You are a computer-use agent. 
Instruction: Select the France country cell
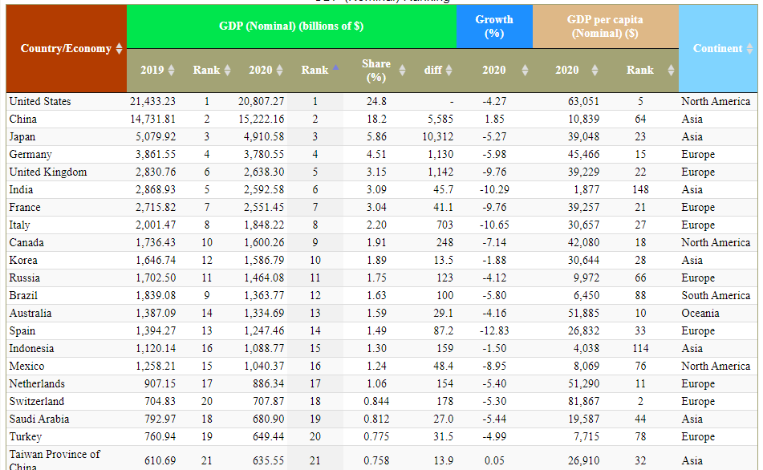pos(66,207)
